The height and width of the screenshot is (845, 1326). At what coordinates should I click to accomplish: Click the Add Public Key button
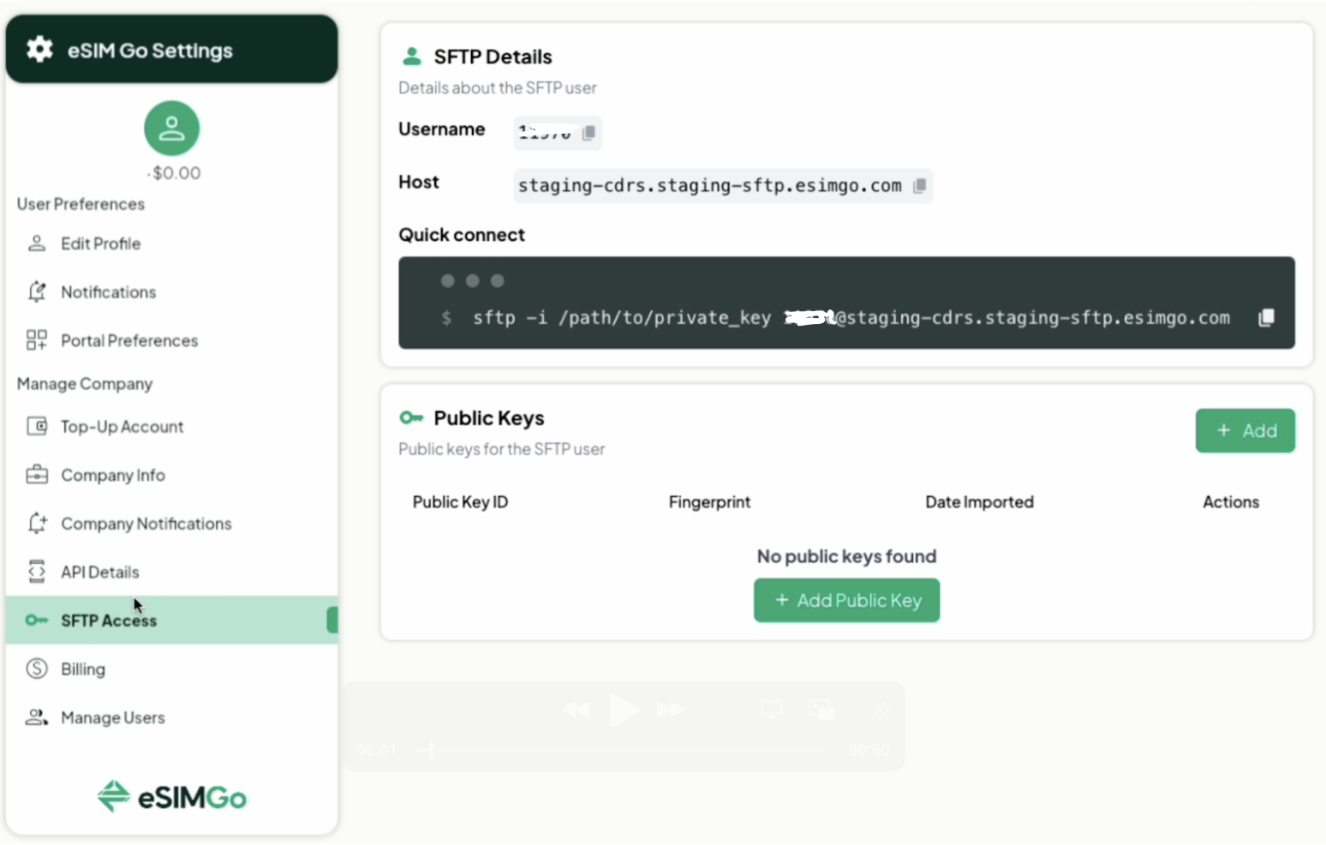pos(846,600)
